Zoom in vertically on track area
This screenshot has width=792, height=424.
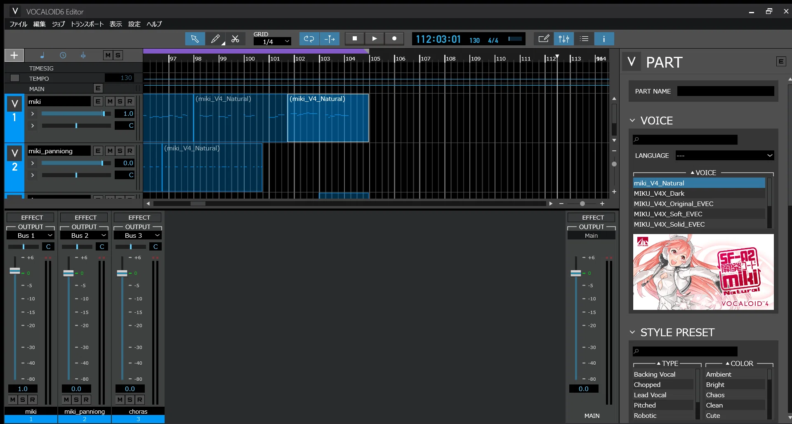(614, 192)
